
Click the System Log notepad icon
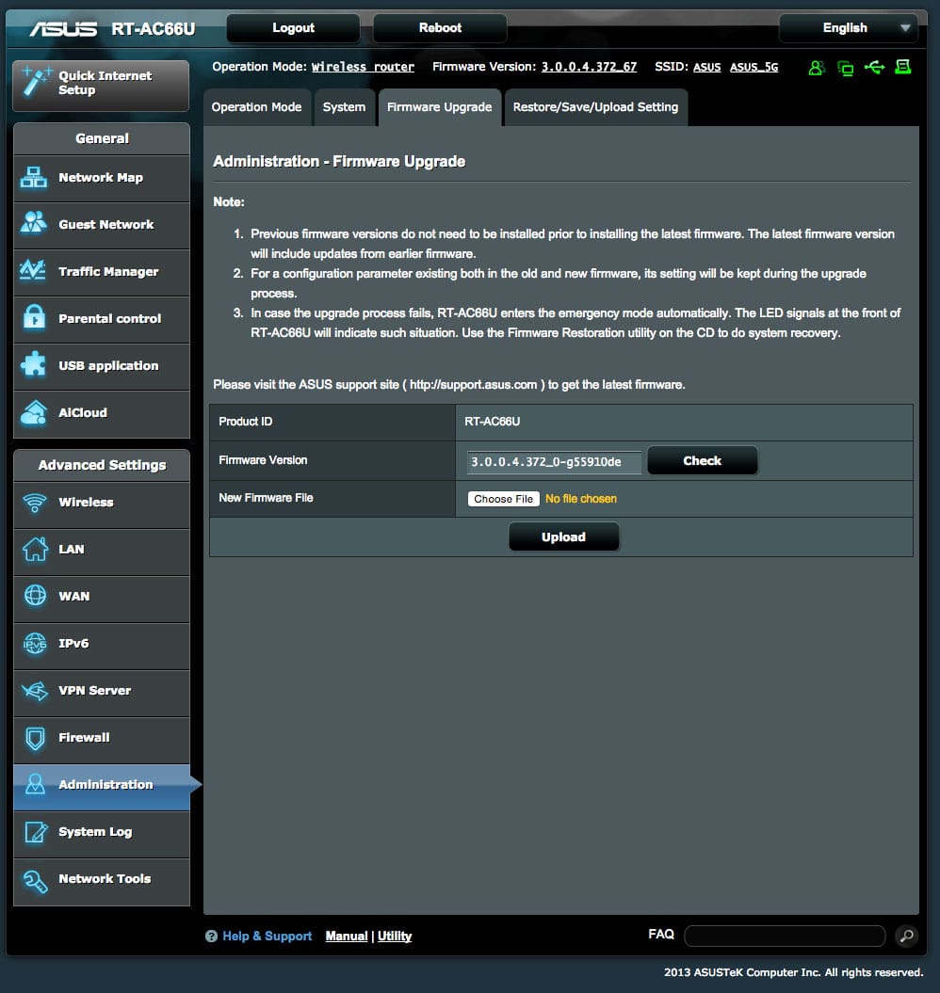[36, 831]
